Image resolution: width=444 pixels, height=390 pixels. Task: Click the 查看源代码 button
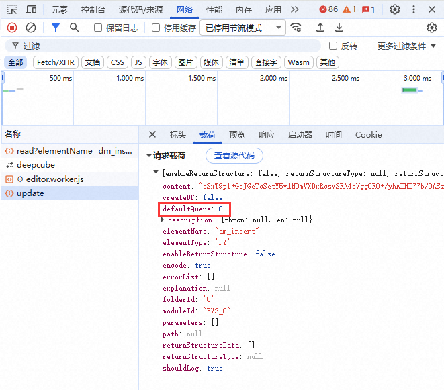coord(234,155)
